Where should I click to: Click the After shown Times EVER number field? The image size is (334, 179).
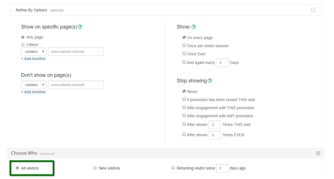point(215,135)
